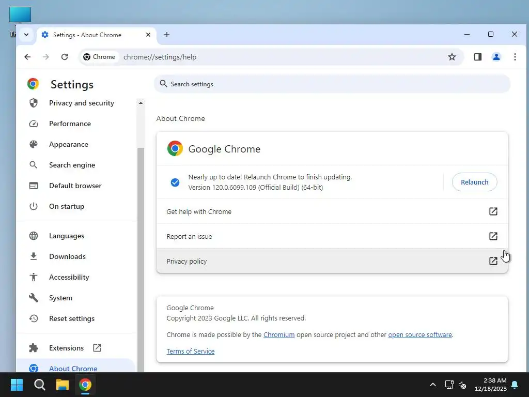529x397 pixels.
Task: Open the Chrome three-dot menu
Action: pos(515,57)
